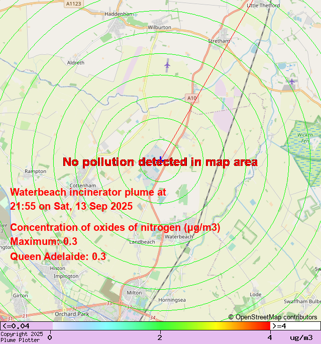The height and width of the screenshot is (344, 321).
Task: Select the Horningsea place label
Action: (172, 300)
